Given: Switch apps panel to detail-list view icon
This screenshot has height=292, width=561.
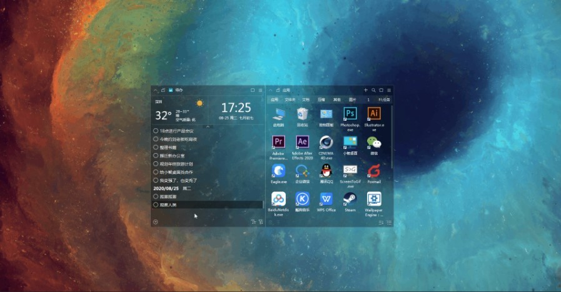Looking at the screenshot, I should (389, 222).
